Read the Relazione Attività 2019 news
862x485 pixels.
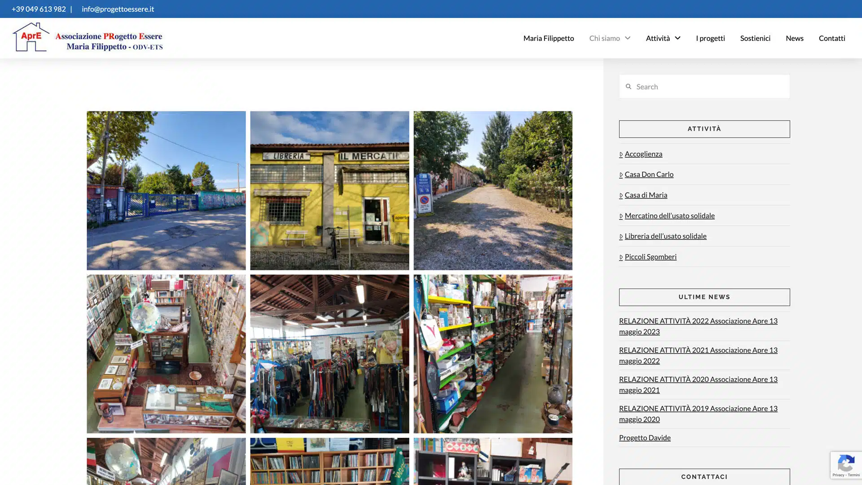click(x=698, y=414)
